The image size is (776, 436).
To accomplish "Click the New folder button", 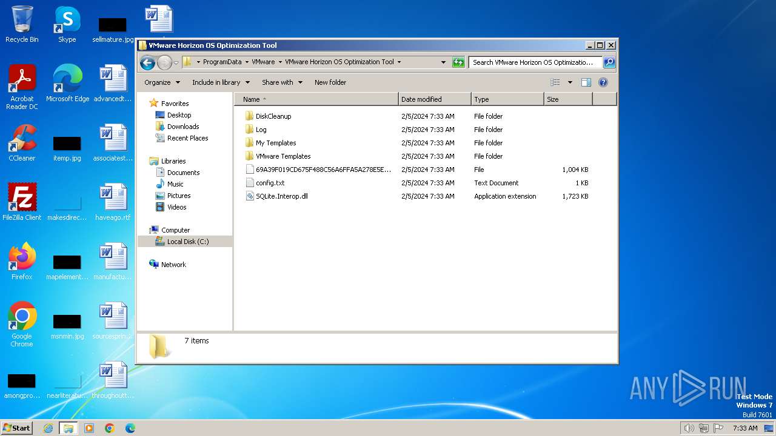I will [330, 82].
